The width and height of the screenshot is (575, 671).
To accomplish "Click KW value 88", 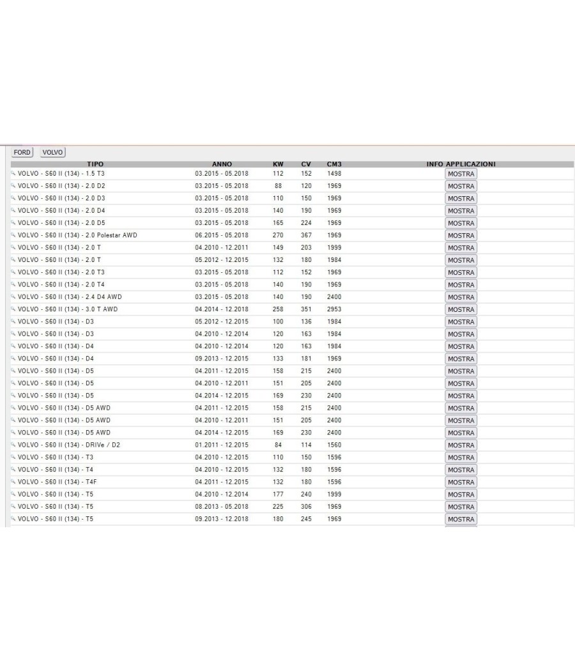I will 278,186.
